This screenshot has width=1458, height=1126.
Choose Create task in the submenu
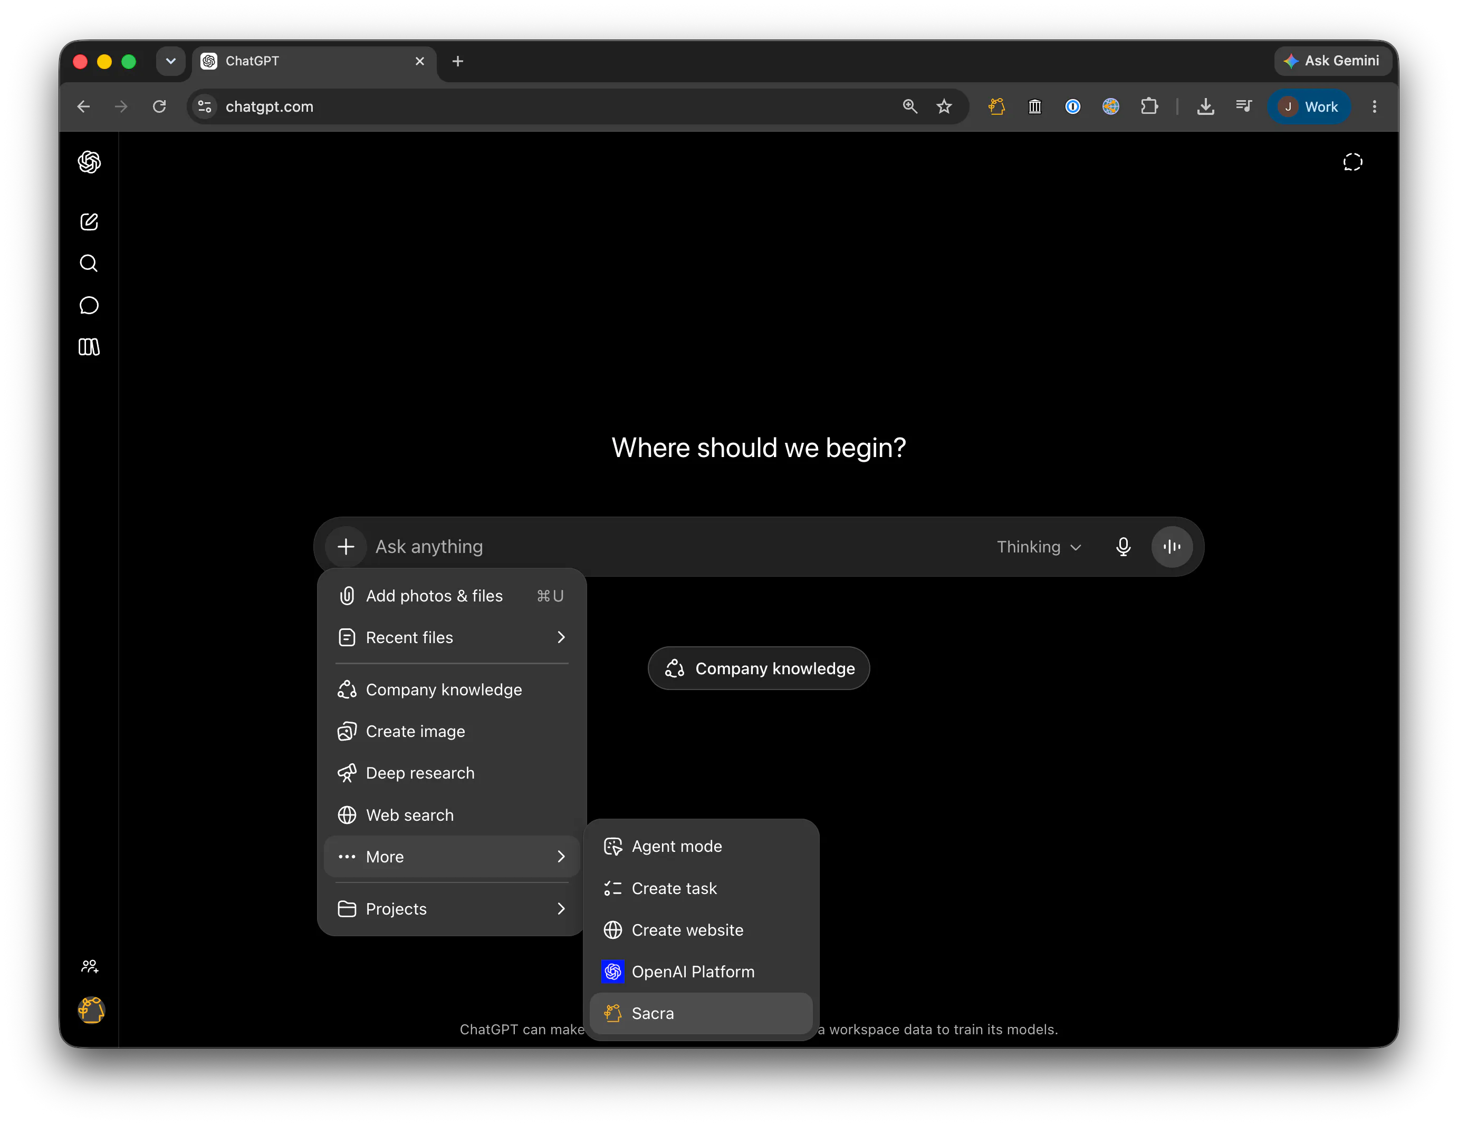pyautogui.click(x=701, y=889)
